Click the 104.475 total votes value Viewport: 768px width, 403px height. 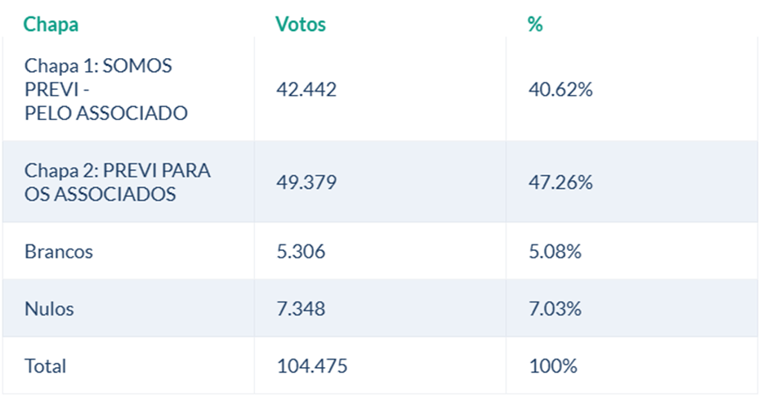(x=312, y=366)
